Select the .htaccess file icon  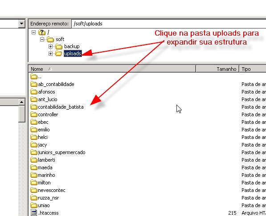click(x=34, y=213)
